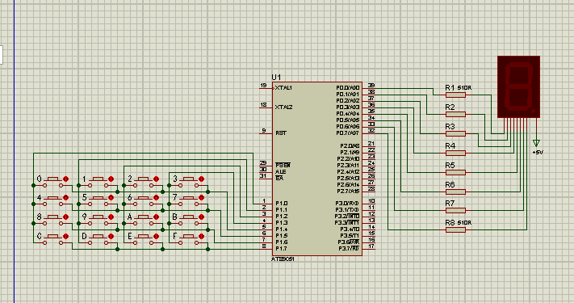Click the P2.0/A8 pin label
The height and width of the screenshot is (303, 574).
tap(350, 145)
